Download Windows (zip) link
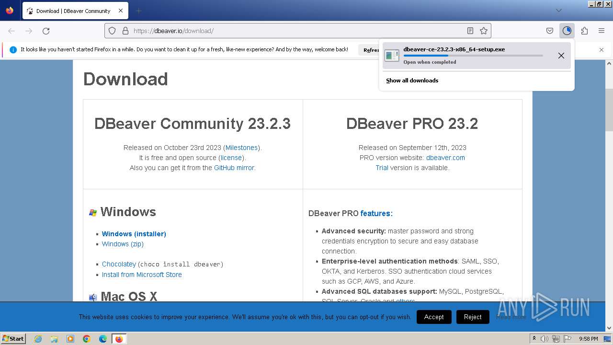 pos(123,244)
